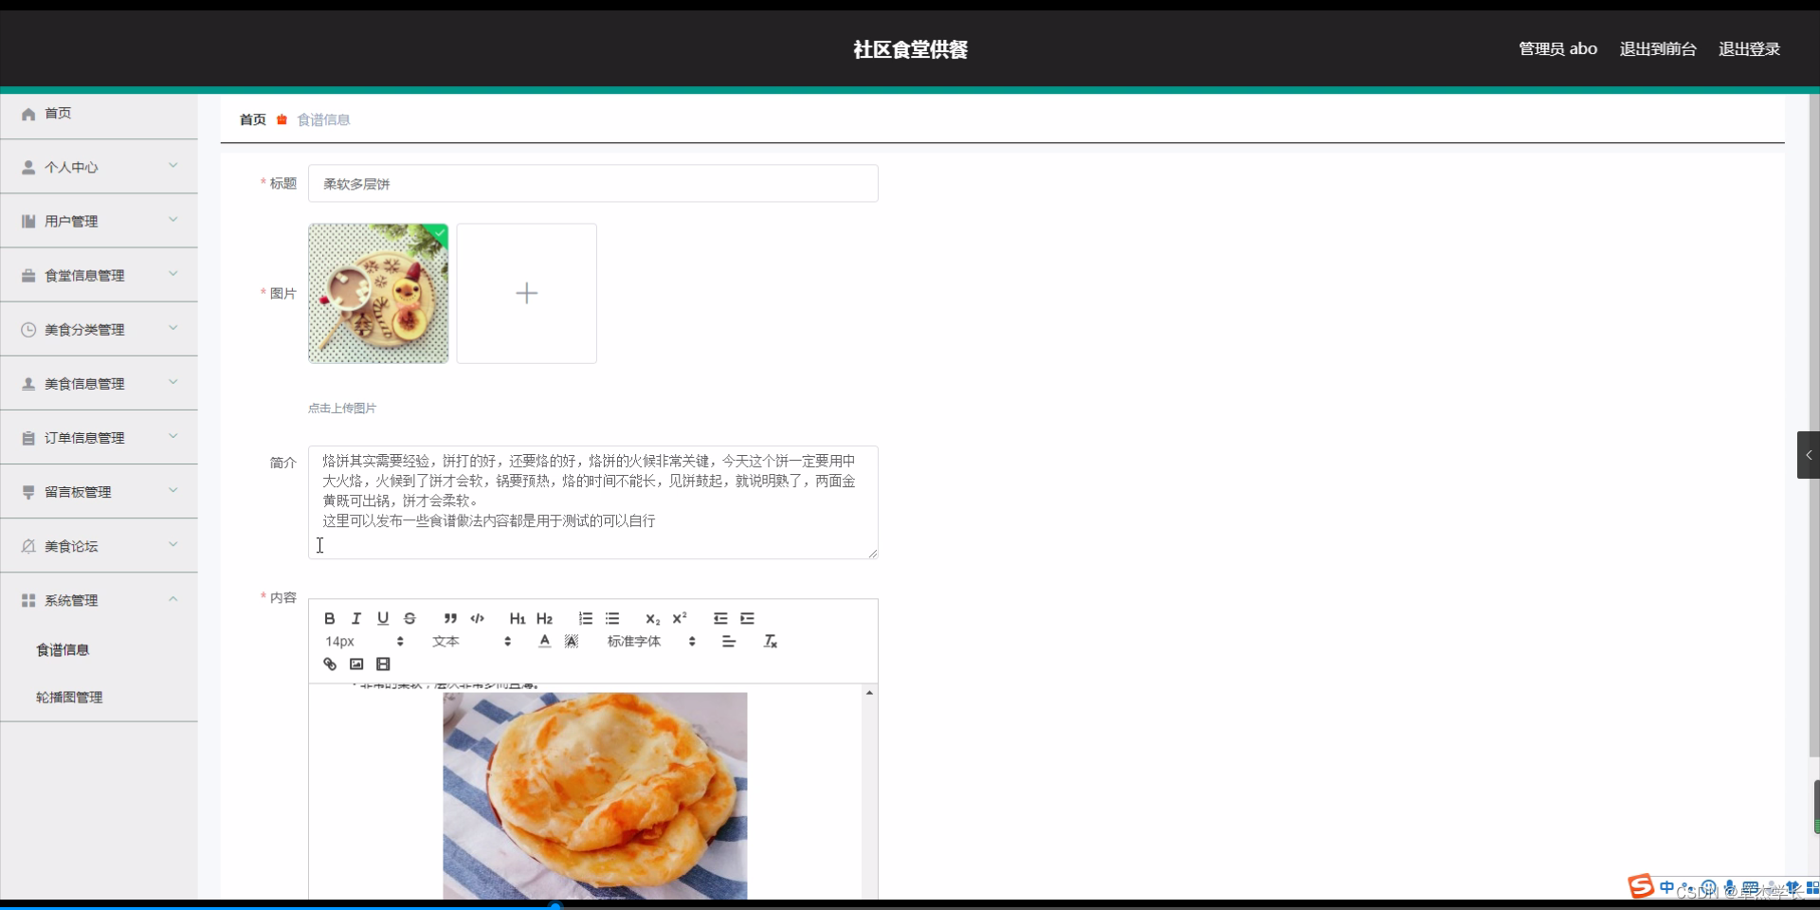
Task: Open the text color picker
Action: [544, 641]
